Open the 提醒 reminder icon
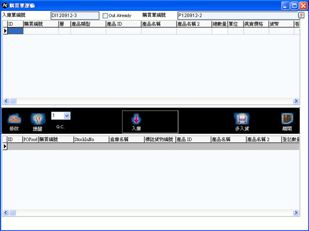This screenshot has height=231, width=309. [x=38, y=119]
